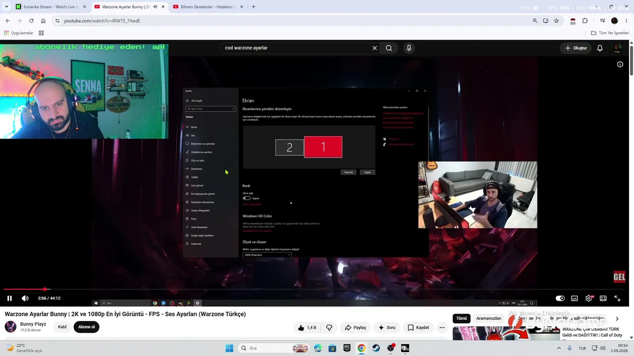Open the Bunny Playz channel name link
The height and width of the screenshot is (356, 634).
[33, 324]
